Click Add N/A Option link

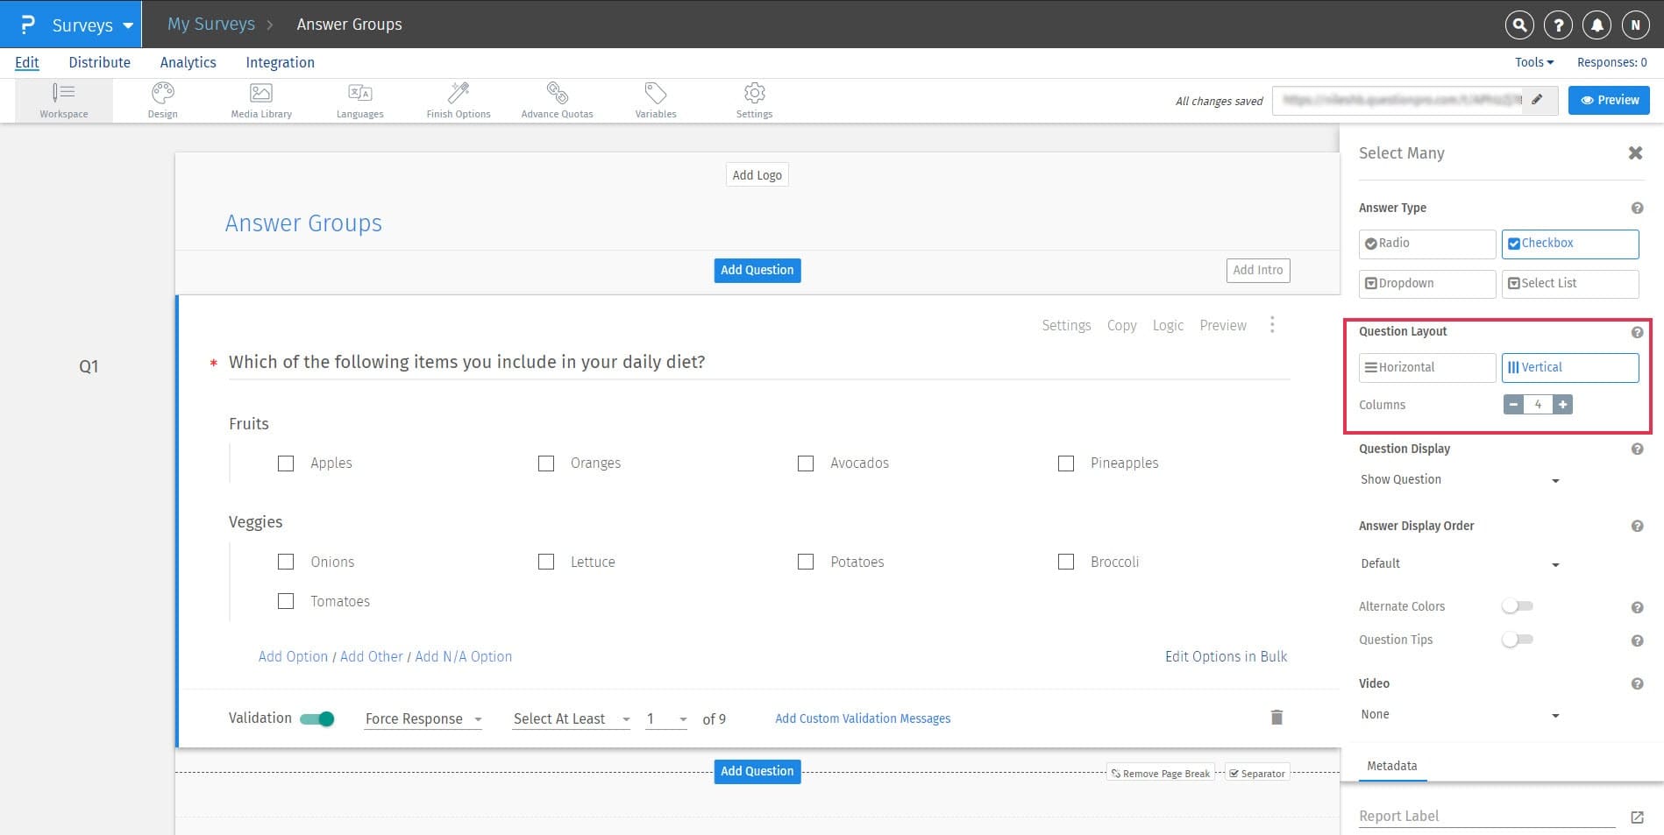tap(463, 656)
